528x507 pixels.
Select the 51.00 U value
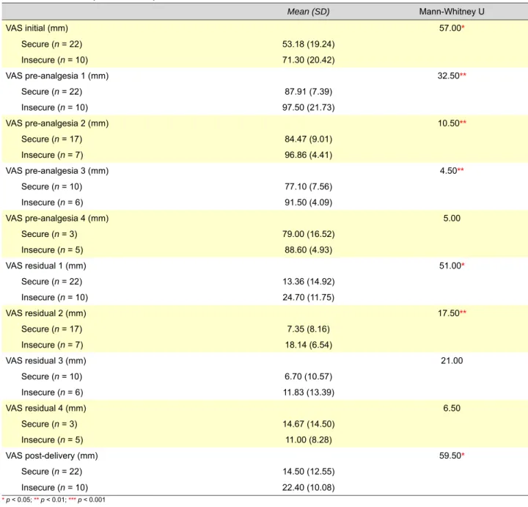point(452,266)
